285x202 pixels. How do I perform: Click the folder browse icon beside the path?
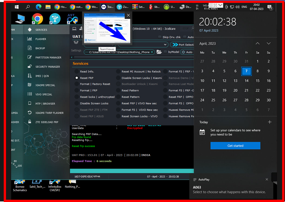159,52
